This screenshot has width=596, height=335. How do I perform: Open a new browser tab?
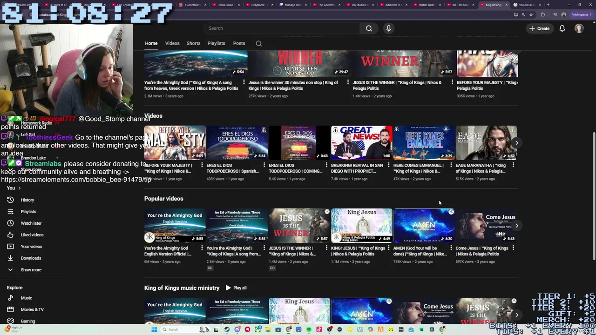point(548,5)
